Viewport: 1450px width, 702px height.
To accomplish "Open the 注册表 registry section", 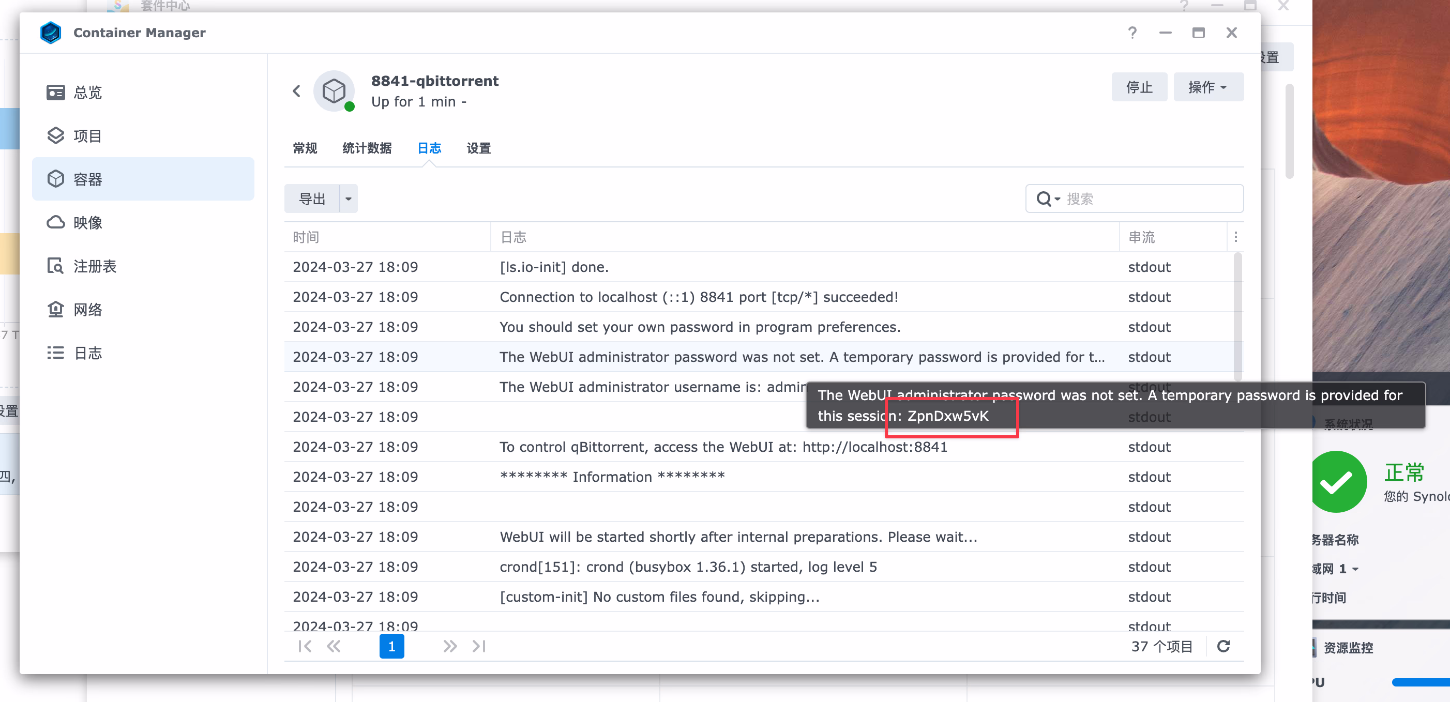I will (95, 266).
